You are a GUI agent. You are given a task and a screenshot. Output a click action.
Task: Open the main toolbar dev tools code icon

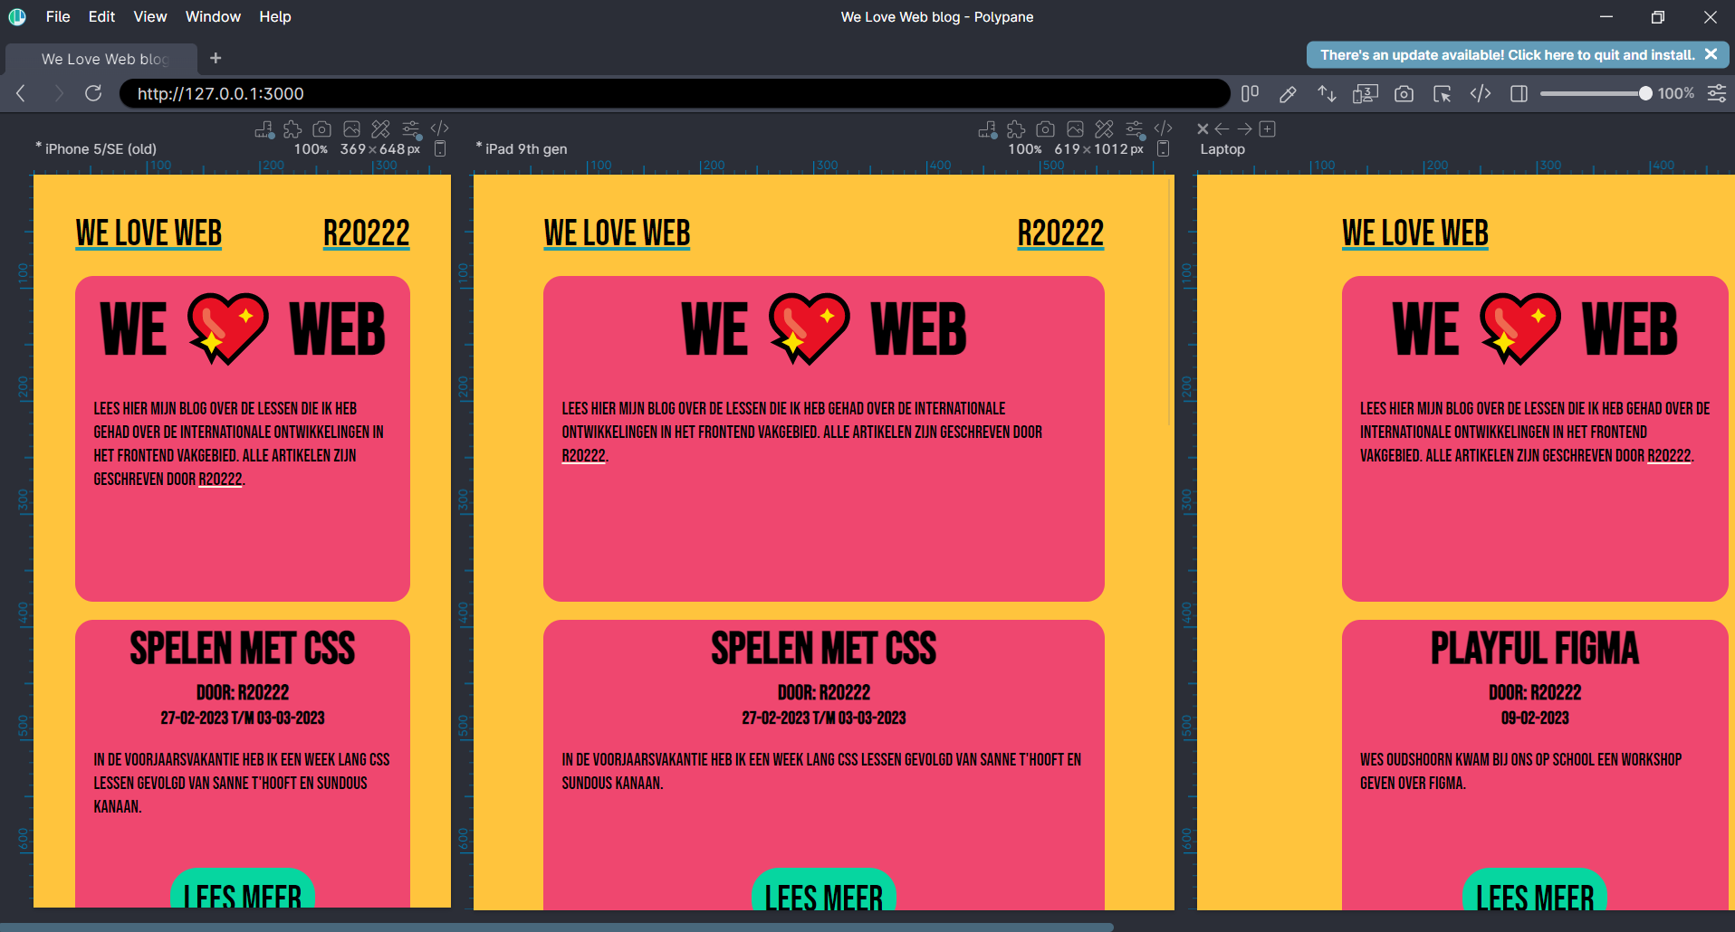pyautogui.click(x=1481, y=93)
